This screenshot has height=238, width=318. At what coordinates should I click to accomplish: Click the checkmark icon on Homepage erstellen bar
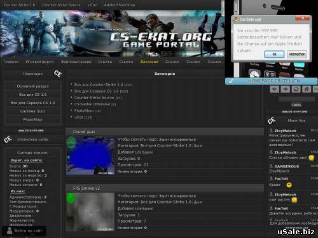[x=231, y=81]
